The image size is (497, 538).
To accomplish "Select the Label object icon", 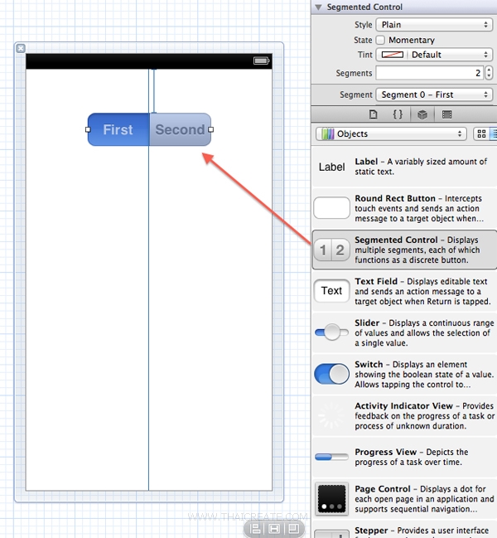I will (332, 167).
